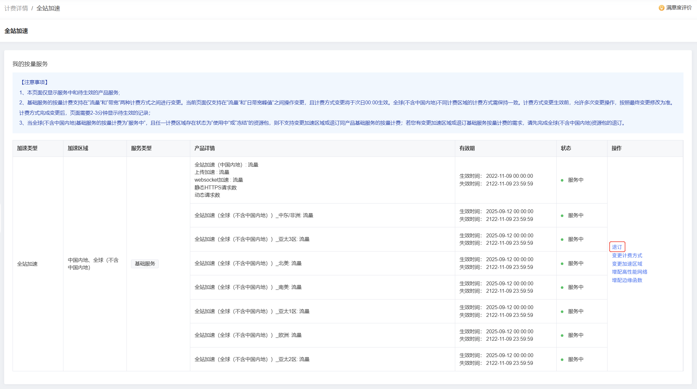
Task: Click the smiley satisfaction rating icon
Action: [x=662, y=8]
